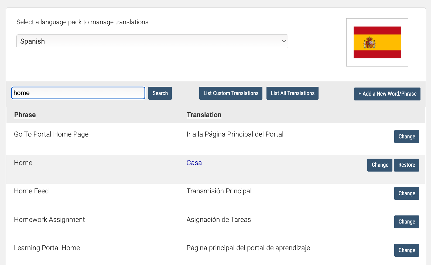This screenshot has height=265, width=431.
Task: Click the custom translation 'Casa'
Action: (194, 163)
